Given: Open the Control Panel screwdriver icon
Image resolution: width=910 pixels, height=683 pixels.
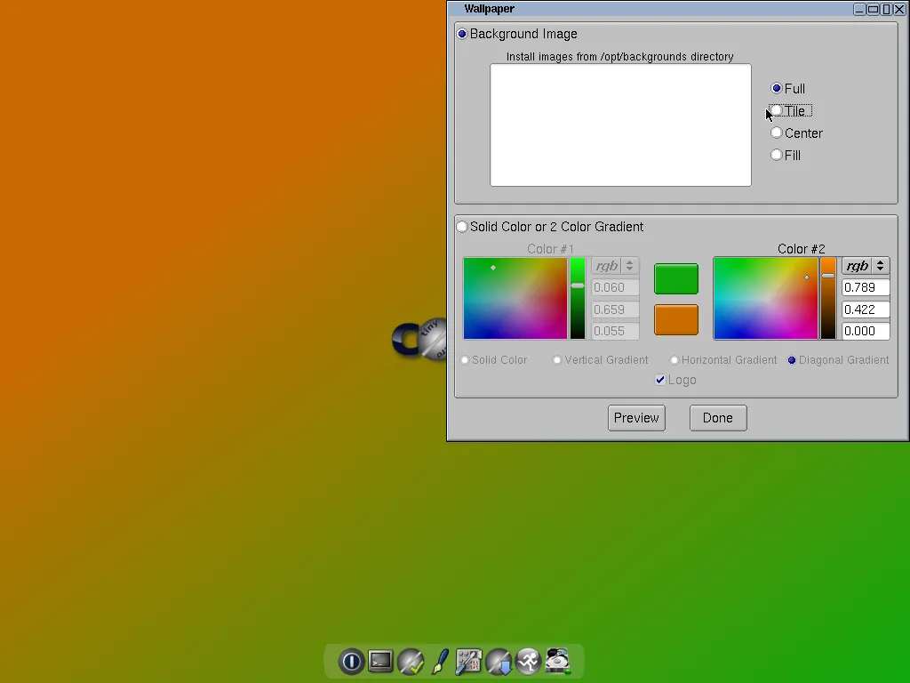Looking at the screenshot, I should point(469,662).
